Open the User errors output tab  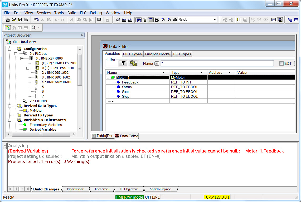click(x=102, y=189)
